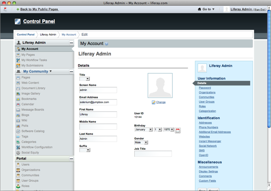The height and width of the screenshot is (191, 271).
Task: Collapse the Portal sidebar section
Action: [x=71, y=158]
